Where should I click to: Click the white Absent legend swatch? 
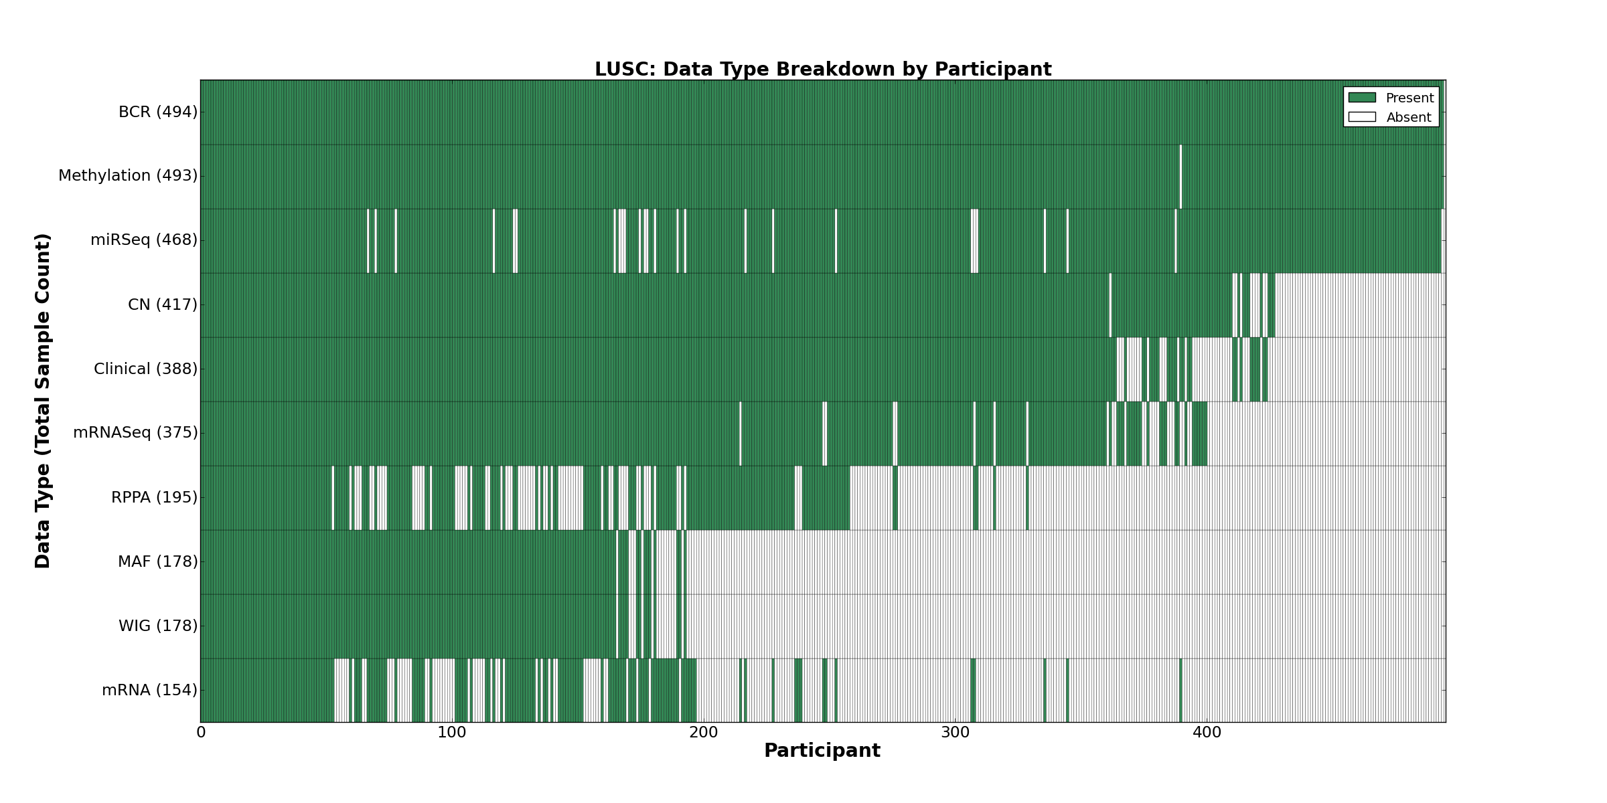click(x=1362, y=117)
